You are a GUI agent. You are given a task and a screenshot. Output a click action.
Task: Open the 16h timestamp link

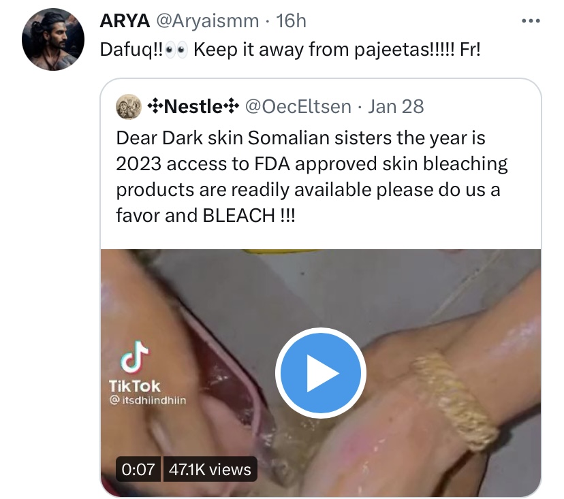click(x=291, y=21)
